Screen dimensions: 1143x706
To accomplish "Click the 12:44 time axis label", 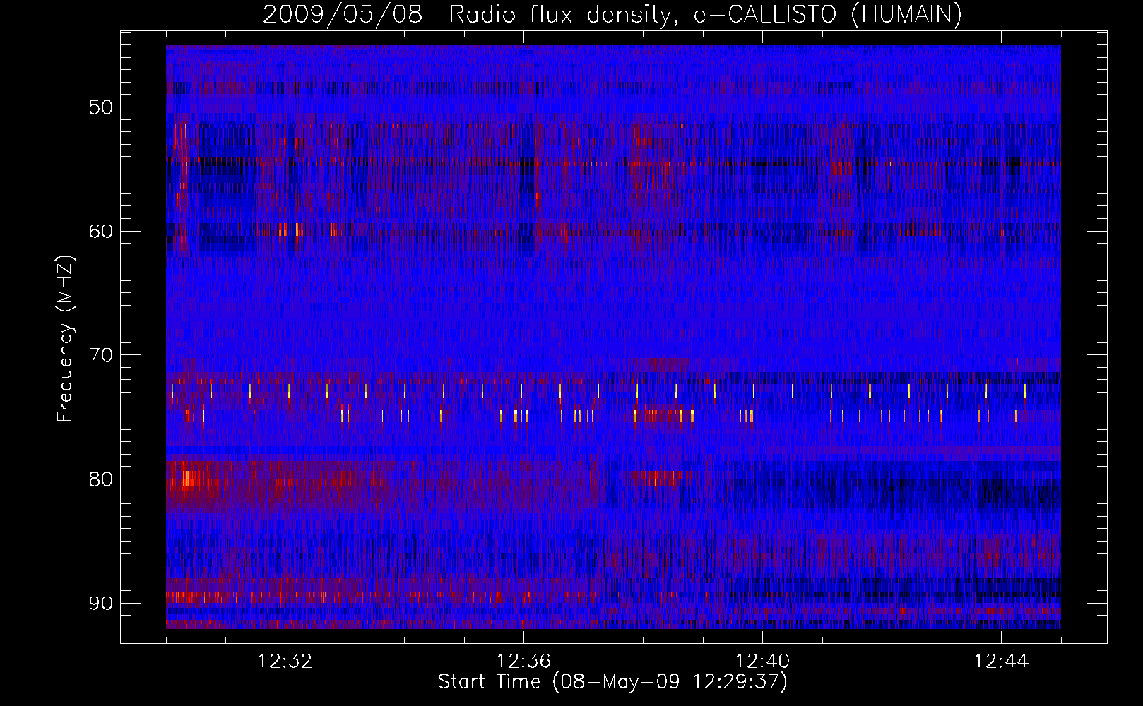I will coord(1001,662).
